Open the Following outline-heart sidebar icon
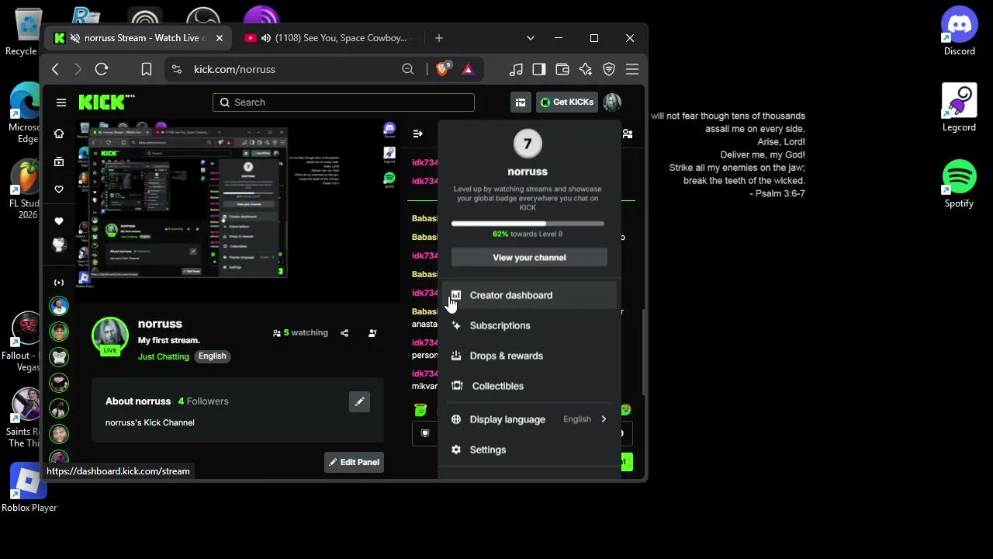 click(x=59, y=189)
